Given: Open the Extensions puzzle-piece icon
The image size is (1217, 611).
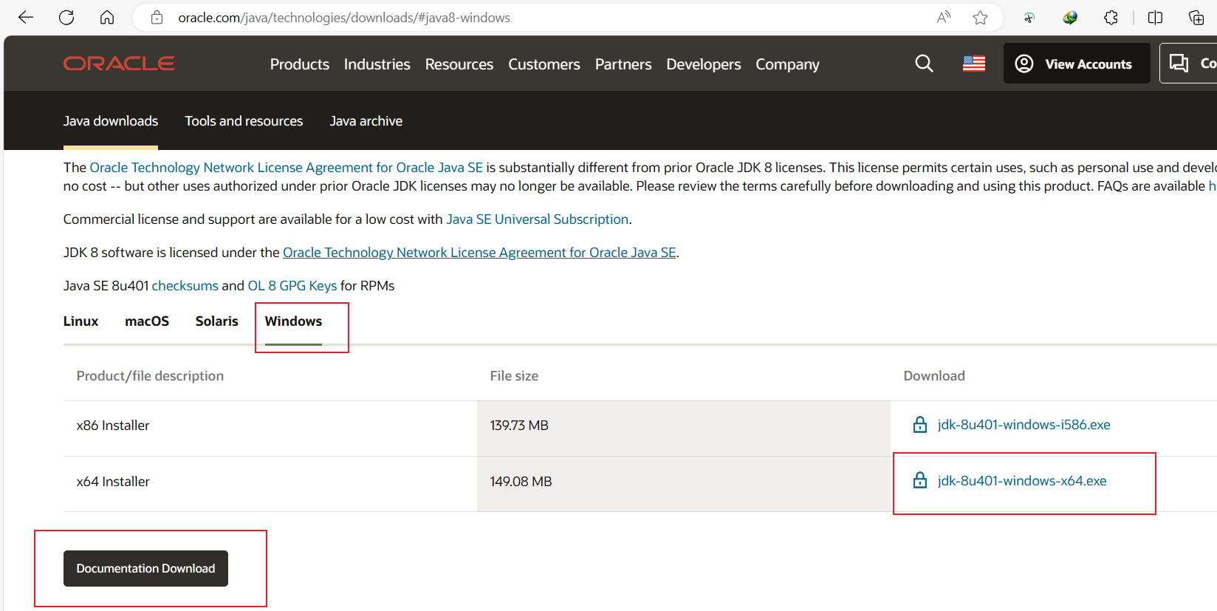Looking at the screenshot, I should 1111,18.
